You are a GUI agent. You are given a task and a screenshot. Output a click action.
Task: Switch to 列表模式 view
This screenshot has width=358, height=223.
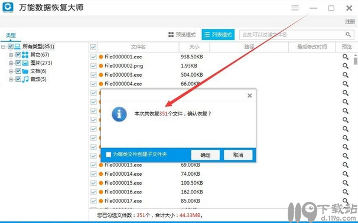tap(218, 35)
